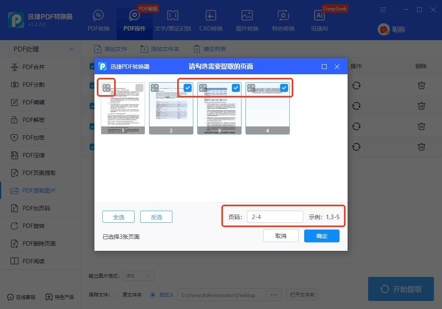Click the 确定 confirm button
This screenshot has height=309, width=442.
[x=321, y=236]
